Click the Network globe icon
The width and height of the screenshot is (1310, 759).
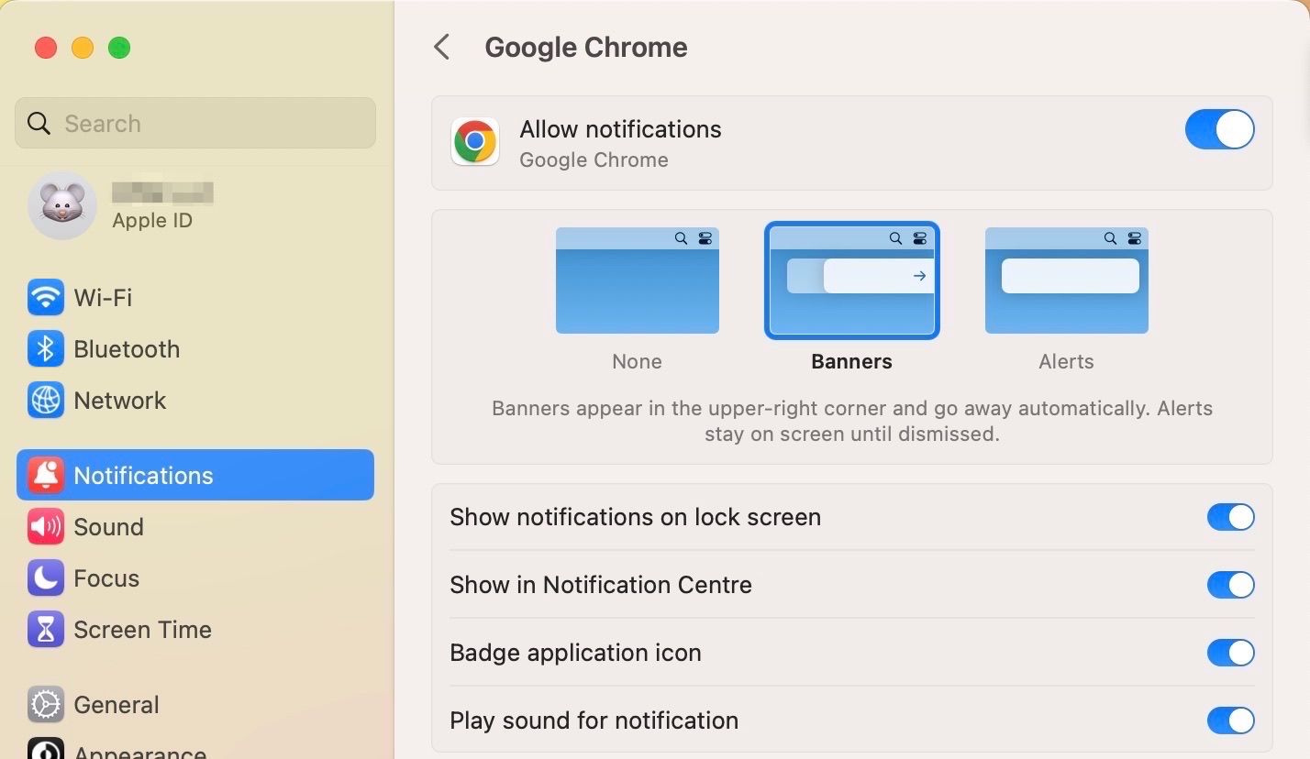coord(46,401)
